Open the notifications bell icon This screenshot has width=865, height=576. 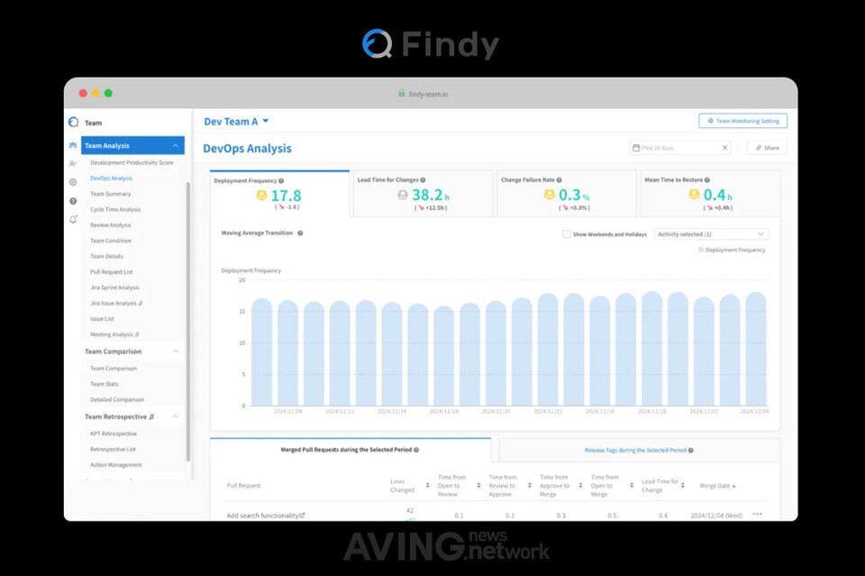click(72, 219)
